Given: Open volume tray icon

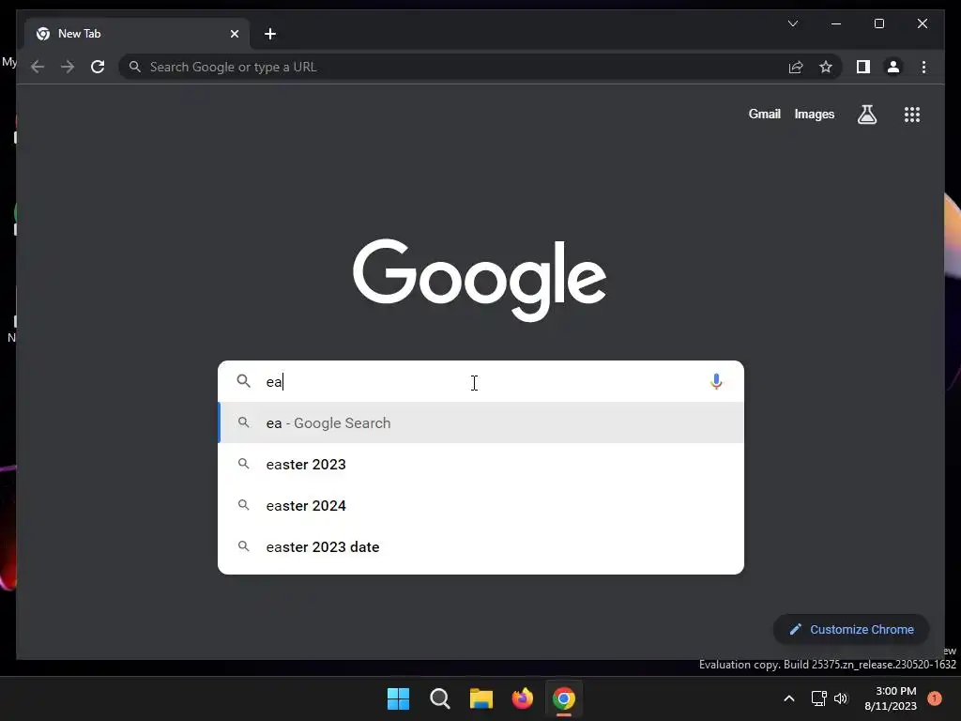Looking at the screenshot, I should pyautogui.click(x=840, y=698).
